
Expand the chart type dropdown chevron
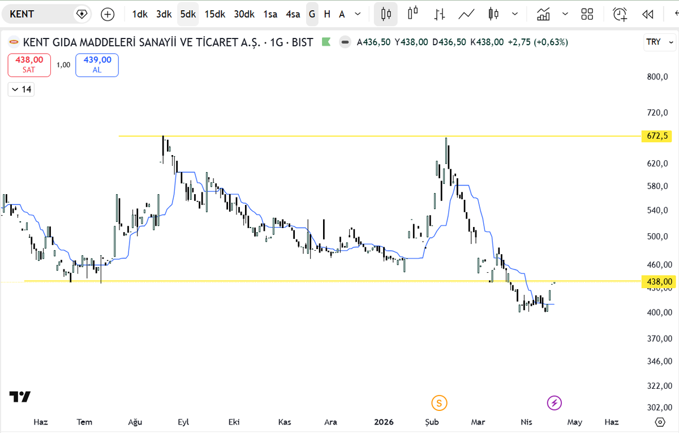click(x=514, y=14)
